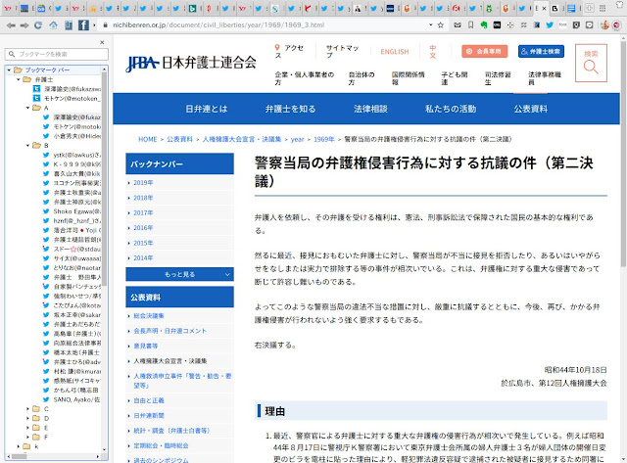This screenshot has width=627, height=463.
Task: Click the Facebook icon in the toolbar
Action: [x=83, y=25]
